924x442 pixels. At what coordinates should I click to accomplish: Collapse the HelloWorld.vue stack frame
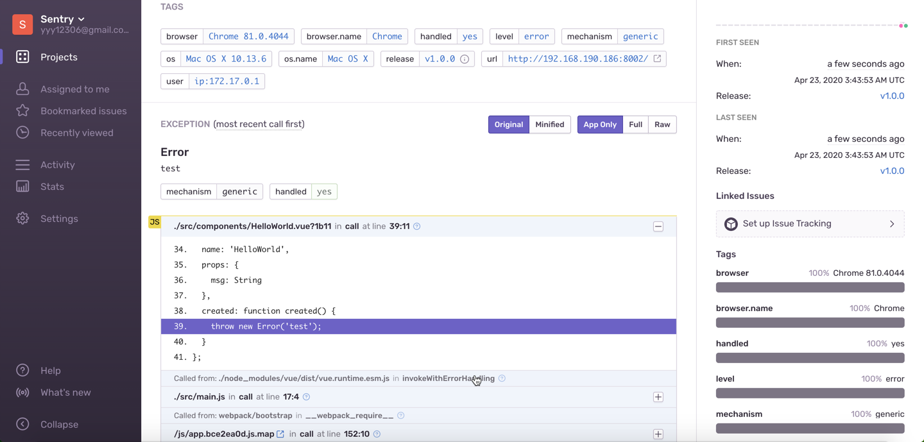(x=658, y=226)
